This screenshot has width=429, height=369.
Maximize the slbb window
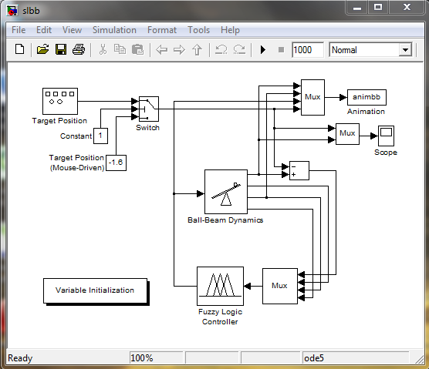tap(378, 8)
